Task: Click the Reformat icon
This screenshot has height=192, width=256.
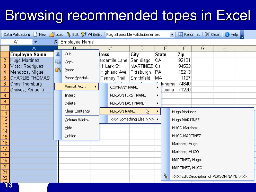Action: pyautogui.click(x=180, y=34)
